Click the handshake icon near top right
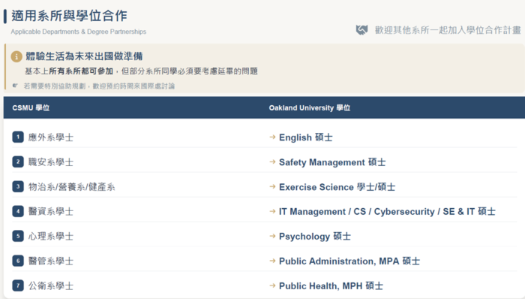The height and width of the screenshot is (299, 525). pyautogui.click(x=361, y=30)
